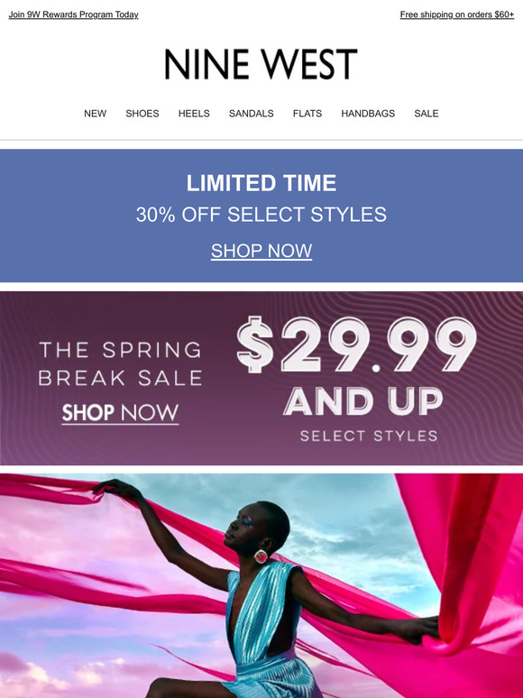523x698 pixels.
Task: Open the FLATS navigation link
Action: 307,114
